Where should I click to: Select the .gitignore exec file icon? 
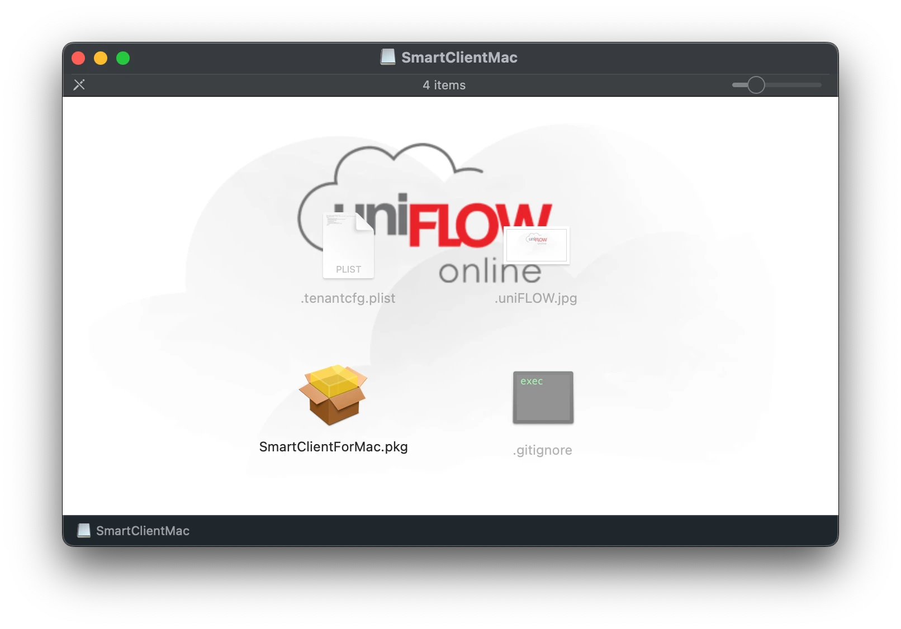pos(543,397)
